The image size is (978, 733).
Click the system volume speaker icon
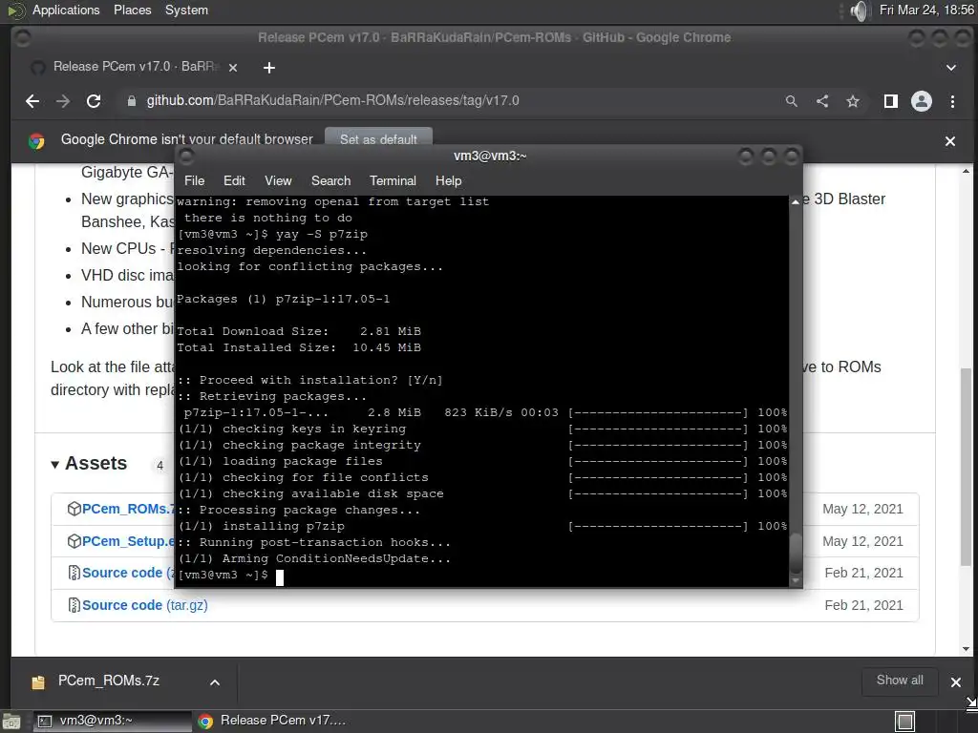(x=859, y=10)
